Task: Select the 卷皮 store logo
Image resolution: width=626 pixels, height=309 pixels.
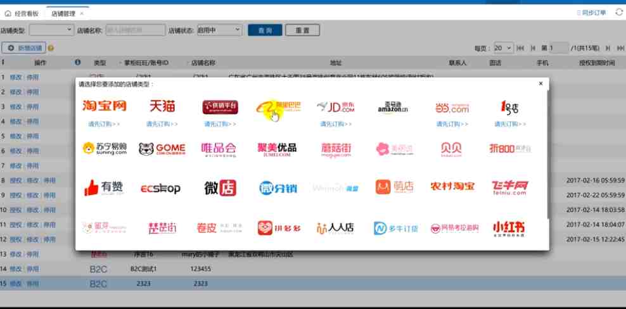Action: [219, 228]
